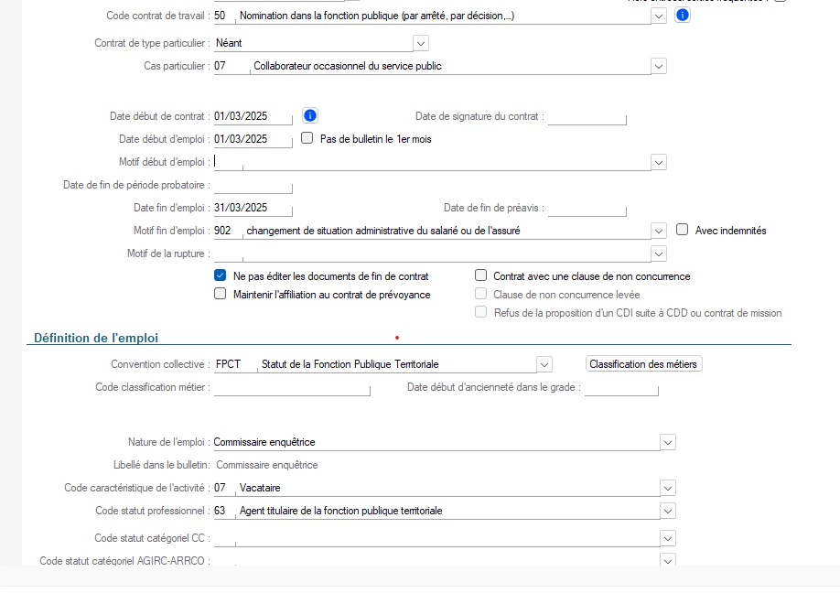Viewport: 840px width, 604px height.
Task: Open Contrat de type particulier dropdown
Action: [x=421, y=43]
